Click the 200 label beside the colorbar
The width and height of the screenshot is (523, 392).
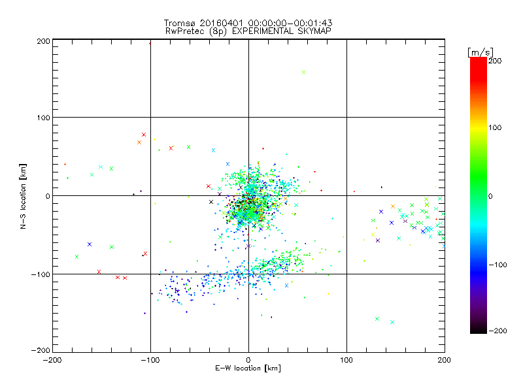(x=495, y=61)
